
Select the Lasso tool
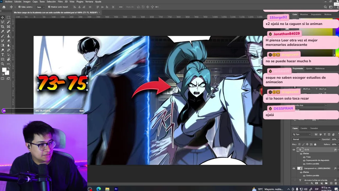coord(2,22)
